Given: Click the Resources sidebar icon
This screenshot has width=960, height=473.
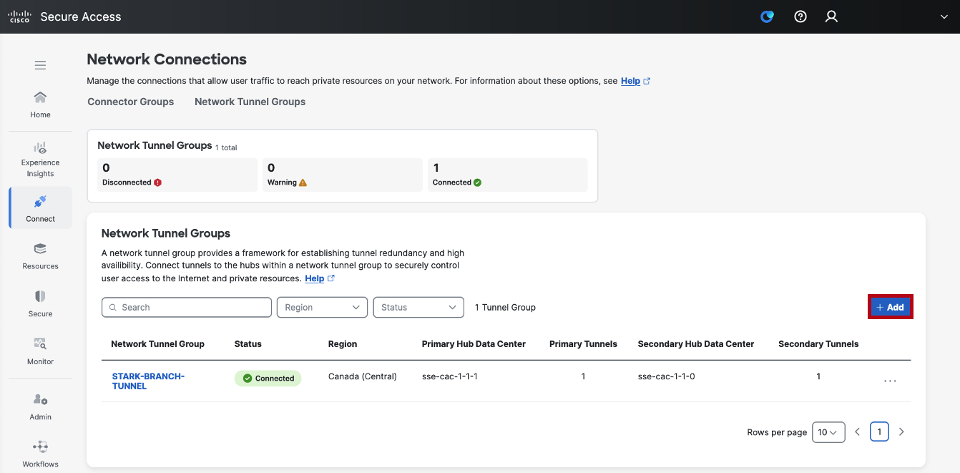Looking at the screenshot, I should click(40, 254).
